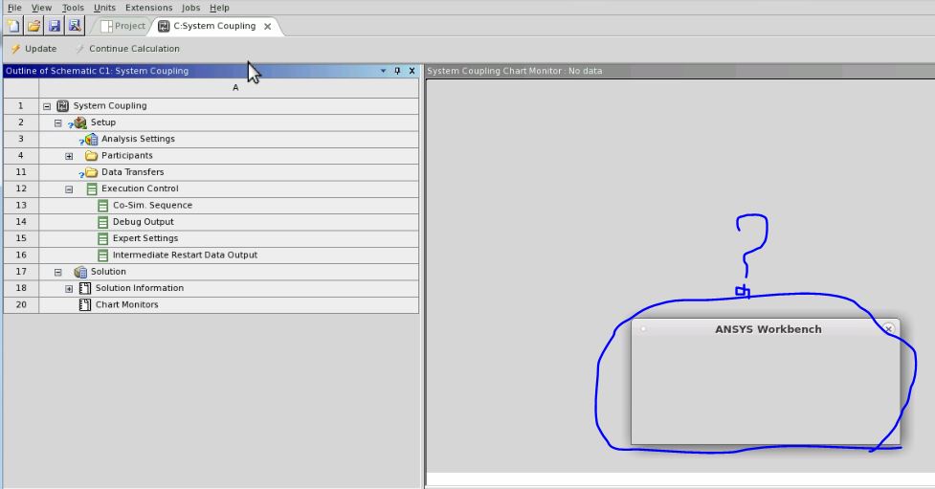Viewport: 935px width, 489px height.
Task: Click the Chart Monitors document icon
Action: (85, 304)
